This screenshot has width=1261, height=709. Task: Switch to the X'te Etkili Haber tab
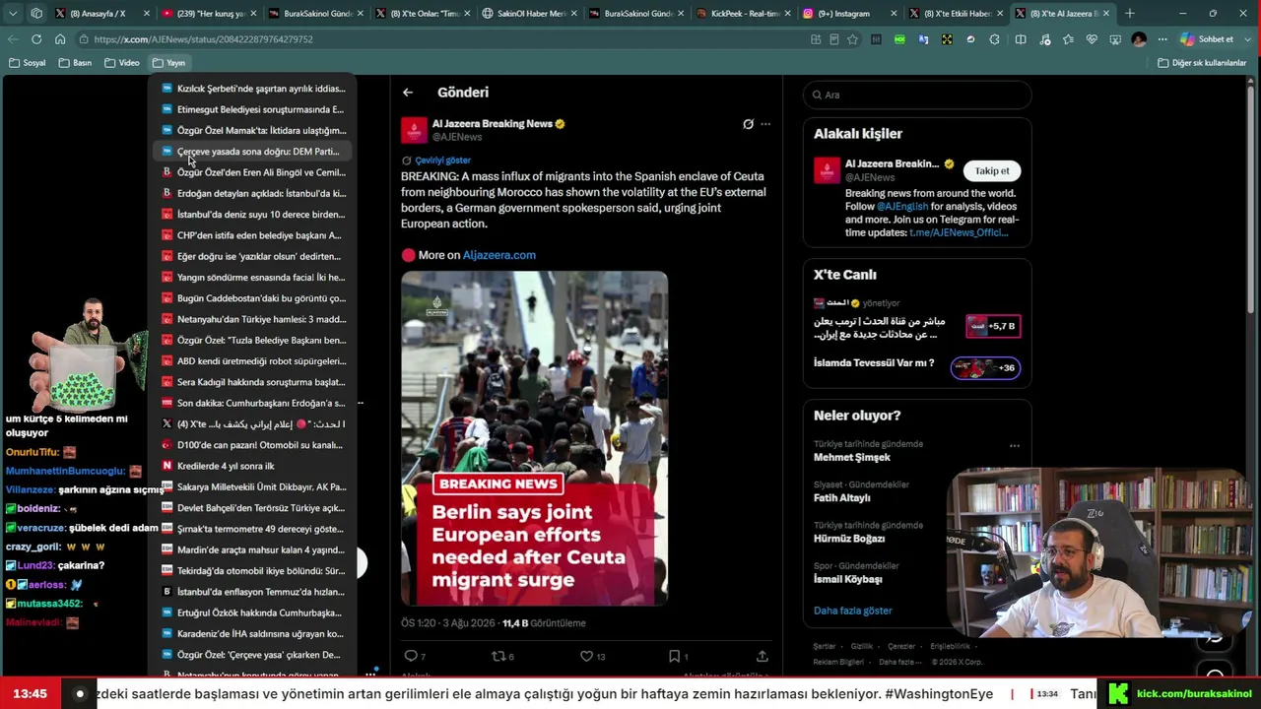coord(958,14)
